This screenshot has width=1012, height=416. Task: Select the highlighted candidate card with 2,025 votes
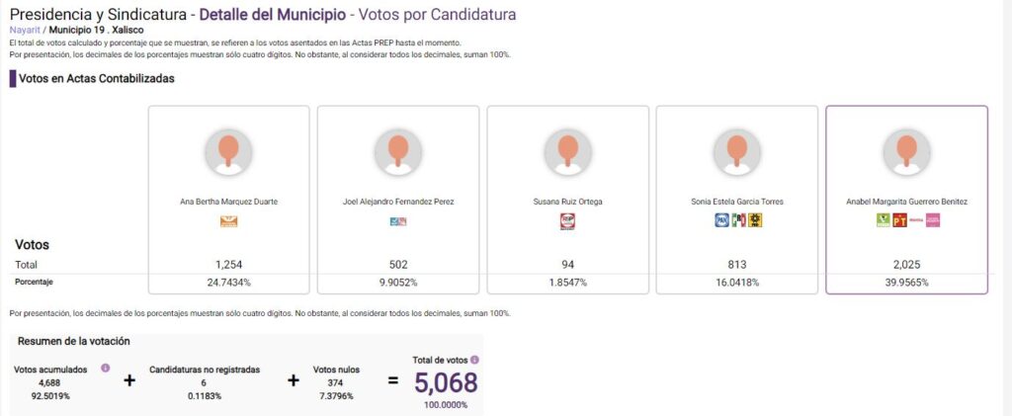pos(907,200)
